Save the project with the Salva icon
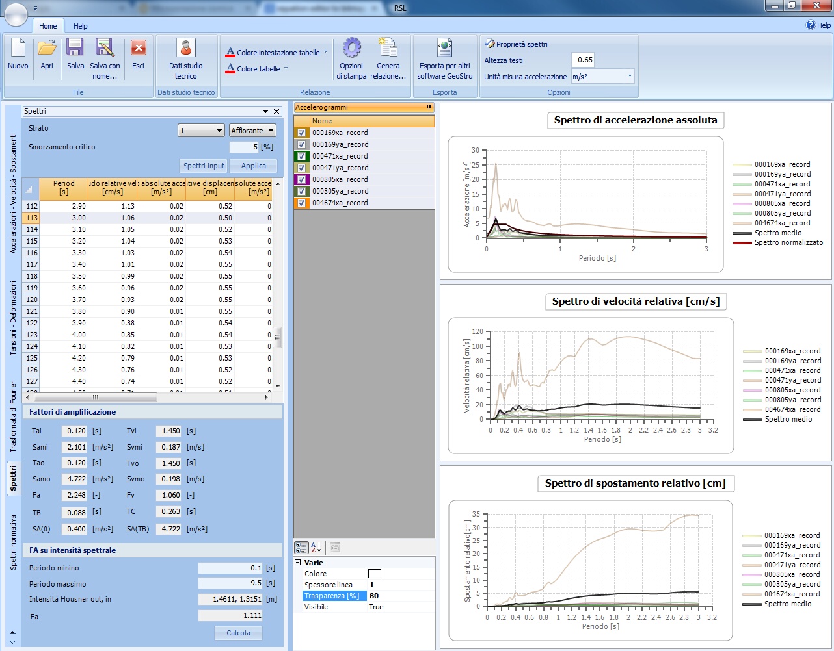834x651 pixels. pos(75,48)
